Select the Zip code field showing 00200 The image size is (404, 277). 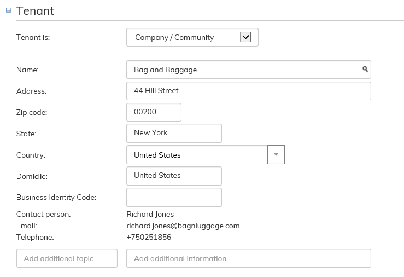click(x=154, y=112)
